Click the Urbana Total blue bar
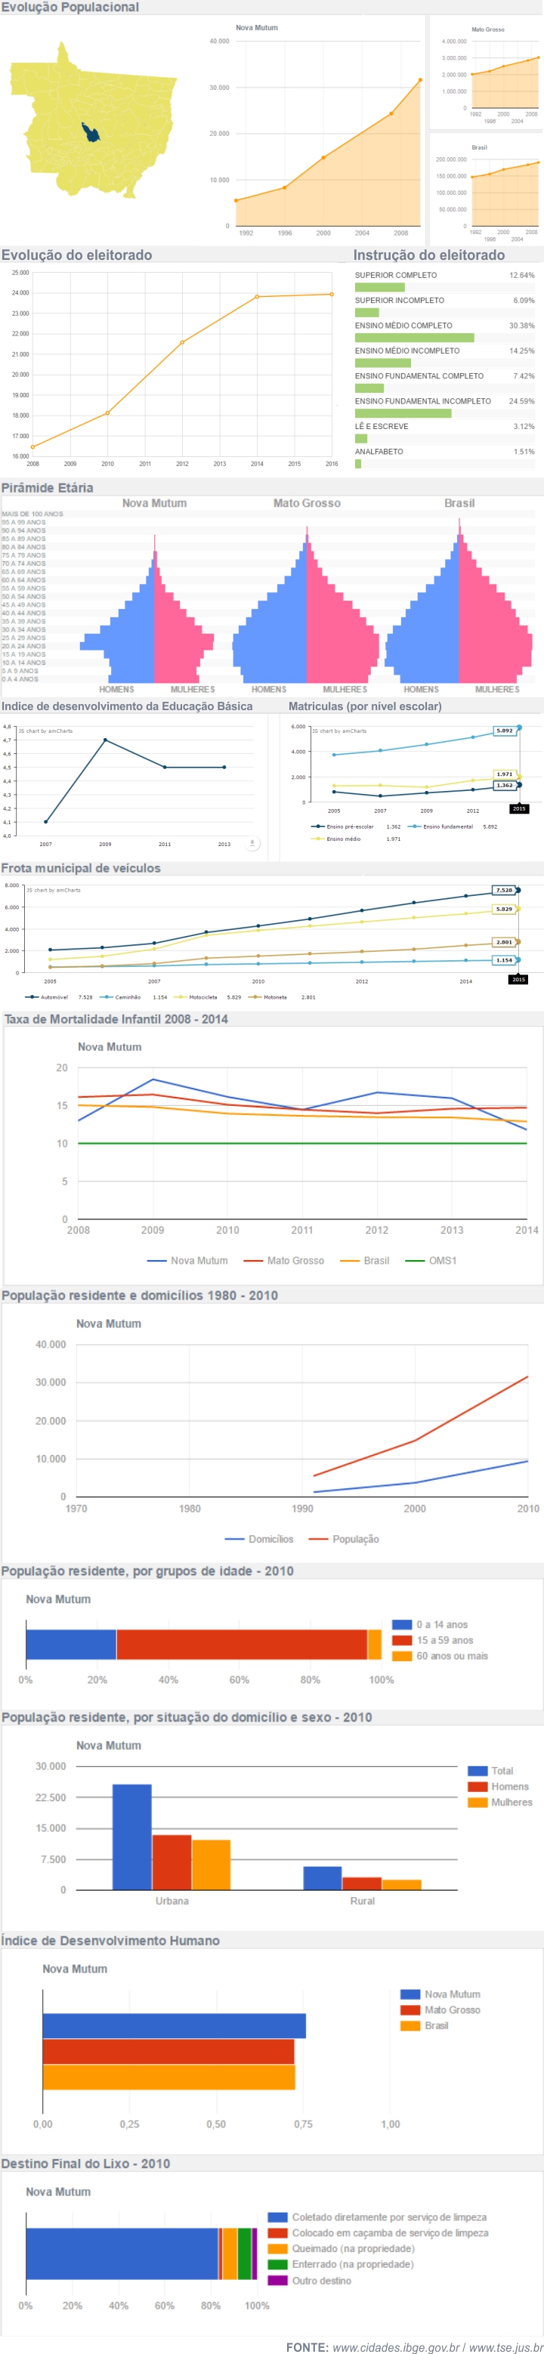Screen dimensions: 544x2354 131,1837
